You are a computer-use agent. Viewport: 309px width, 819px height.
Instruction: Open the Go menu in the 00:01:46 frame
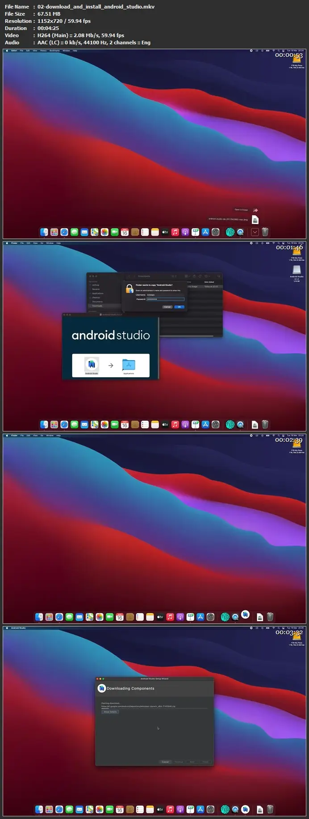tap(42, 243)
